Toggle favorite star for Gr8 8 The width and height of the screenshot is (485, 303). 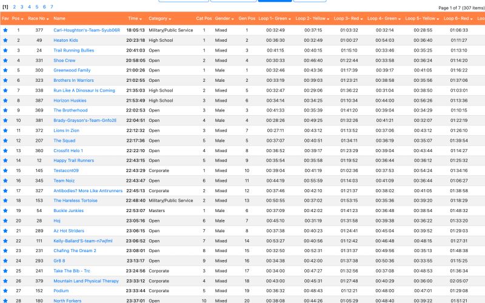[x=5, y=261]
